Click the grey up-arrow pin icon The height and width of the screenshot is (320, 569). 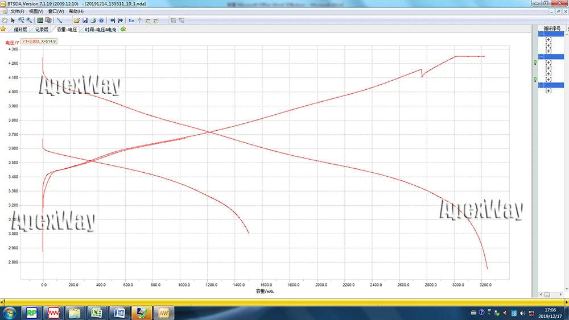(140, 20)
